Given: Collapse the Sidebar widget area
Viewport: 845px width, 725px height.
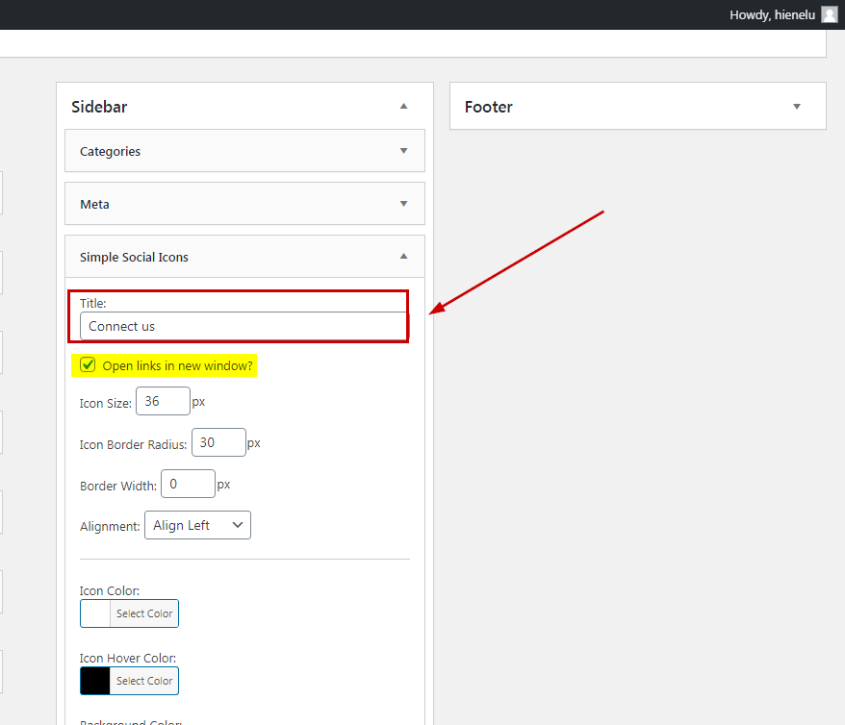Looking at the screenshot, I should 403,107.
